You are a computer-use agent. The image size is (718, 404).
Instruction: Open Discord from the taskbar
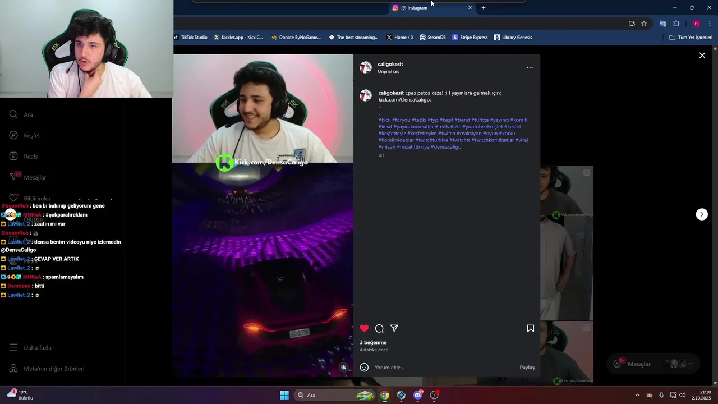click(x=418, y=395)
